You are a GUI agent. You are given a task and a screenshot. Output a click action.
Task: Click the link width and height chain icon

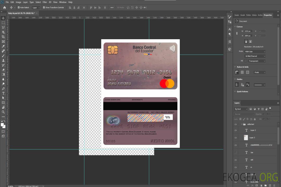tap(237, 34)
